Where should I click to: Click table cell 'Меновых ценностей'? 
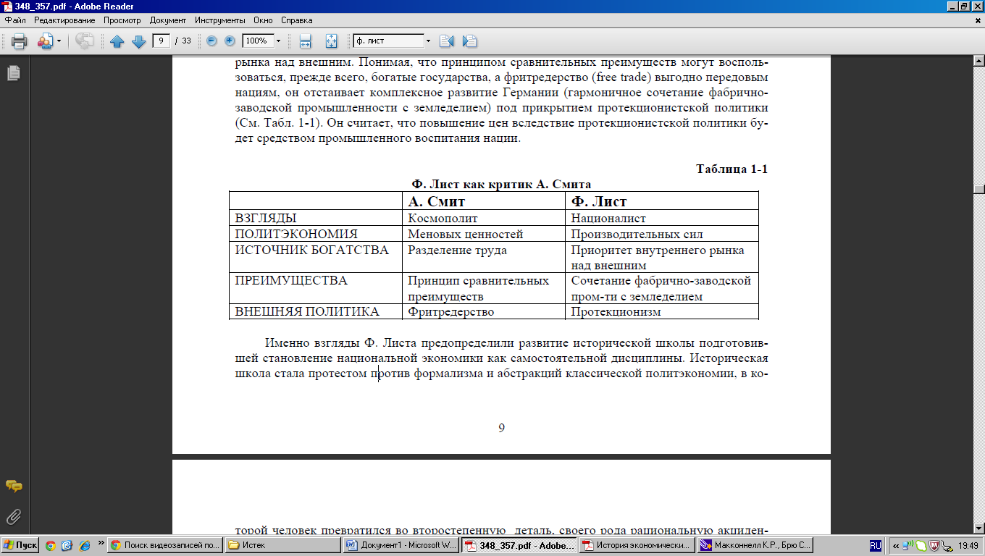pyautogui.click(x=466, y=235)
